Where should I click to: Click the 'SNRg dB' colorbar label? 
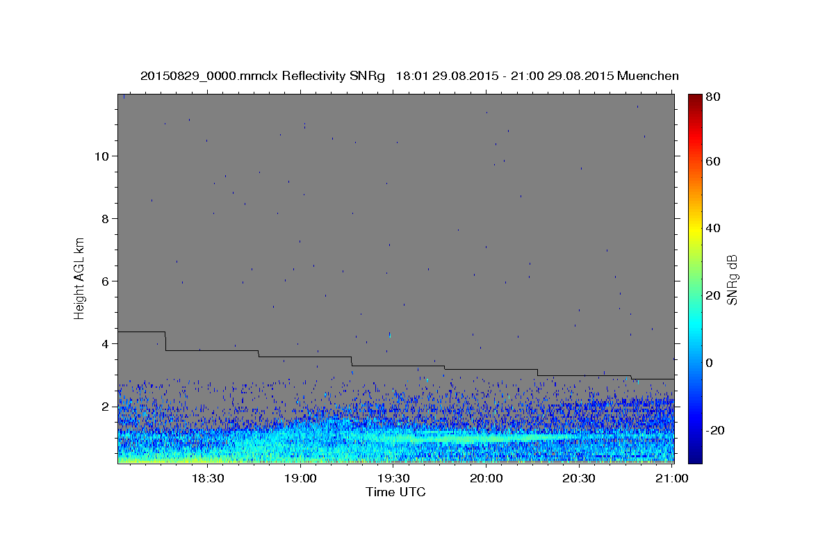click(x=732, y=279)
